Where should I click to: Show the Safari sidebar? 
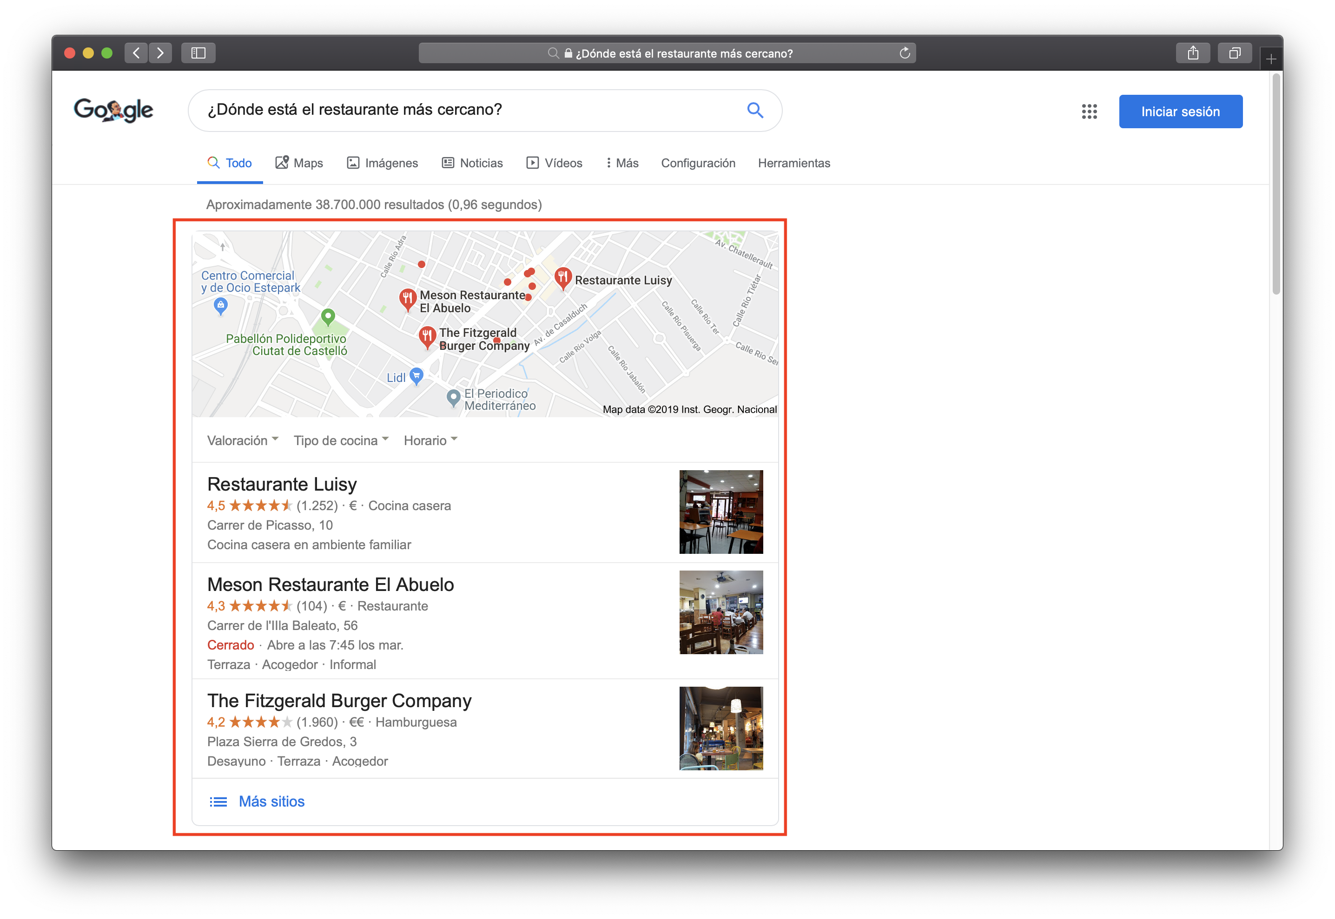point(198,53)
